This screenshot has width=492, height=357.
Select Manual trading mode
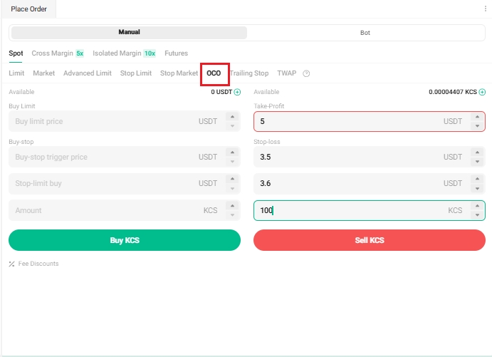tap(129, 33)
